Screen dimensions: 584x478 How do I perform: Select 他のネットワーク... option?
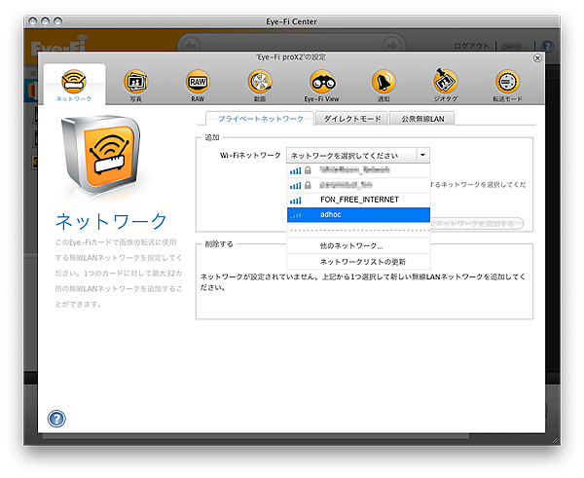[358, 246]
